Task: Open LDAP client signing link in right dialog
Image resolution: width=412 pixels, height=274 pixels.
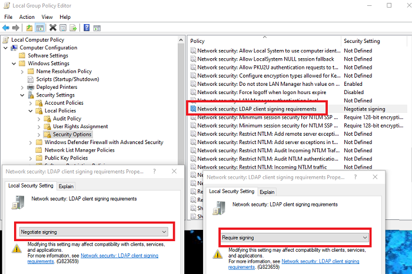Action: coord(294,264)
